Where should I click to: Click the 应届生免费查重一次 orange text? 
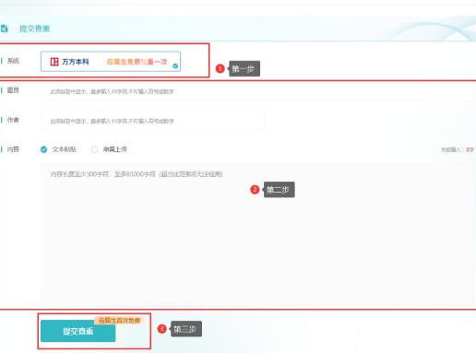tap(137, 62)
